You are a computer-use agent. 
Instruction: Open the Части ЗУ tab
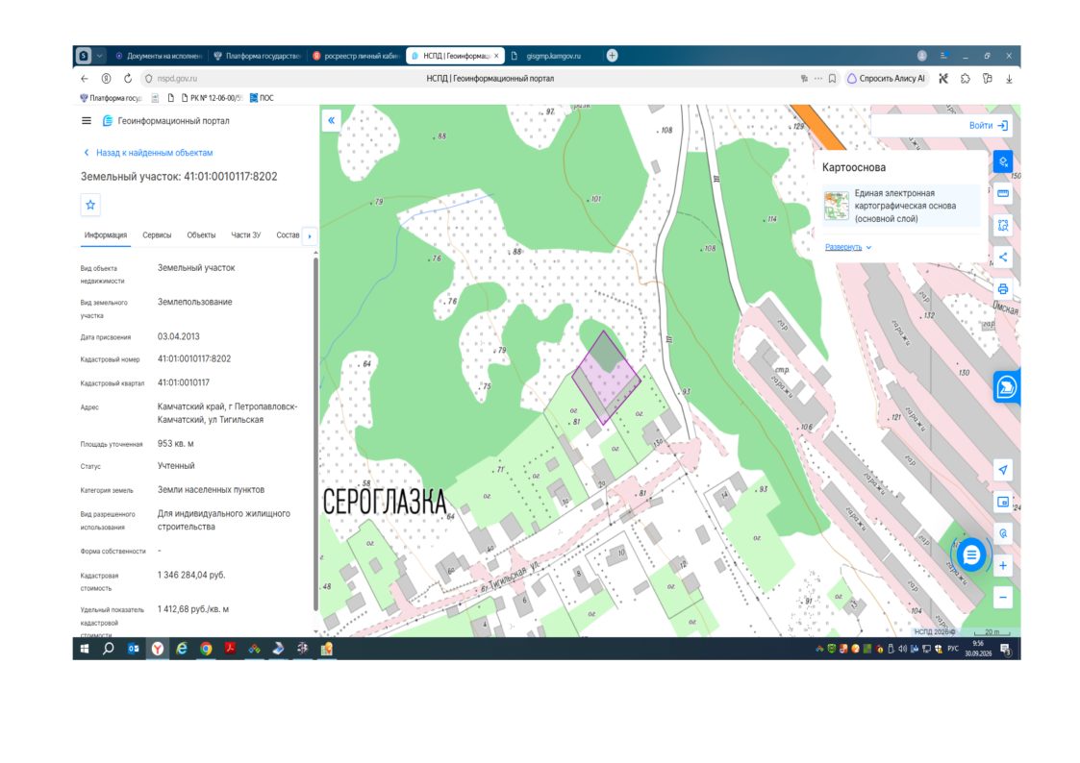pyautogui.click(x=246, y=235)
